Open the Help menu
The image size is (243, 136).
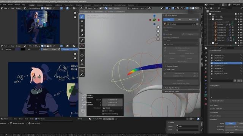(x=24, y=5)
